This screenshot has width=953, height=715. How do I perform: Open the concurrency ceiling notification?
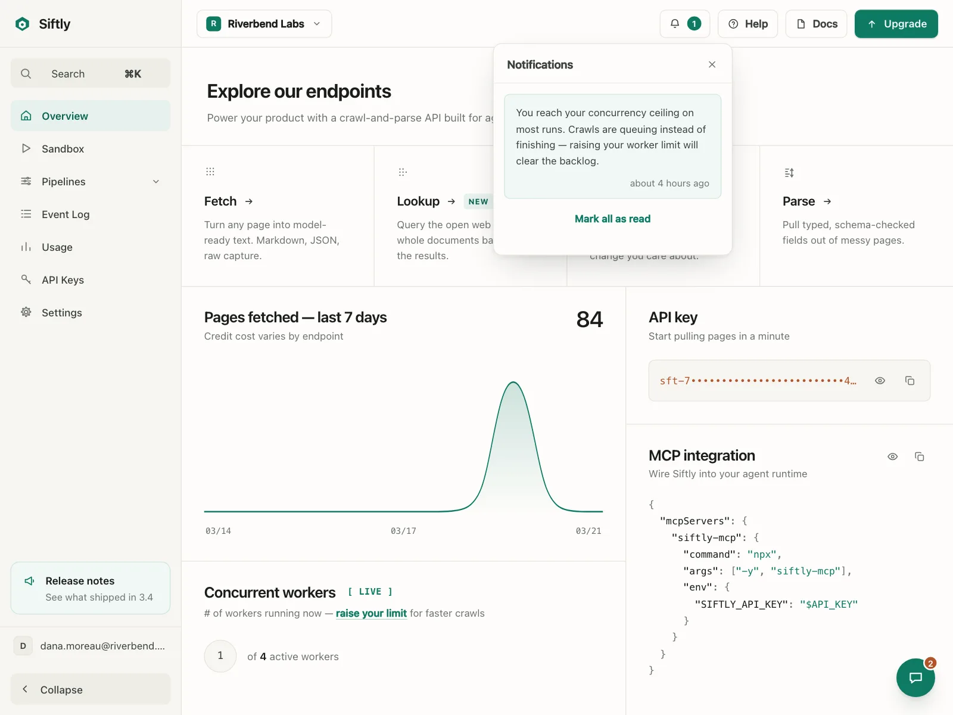point(612,147)
